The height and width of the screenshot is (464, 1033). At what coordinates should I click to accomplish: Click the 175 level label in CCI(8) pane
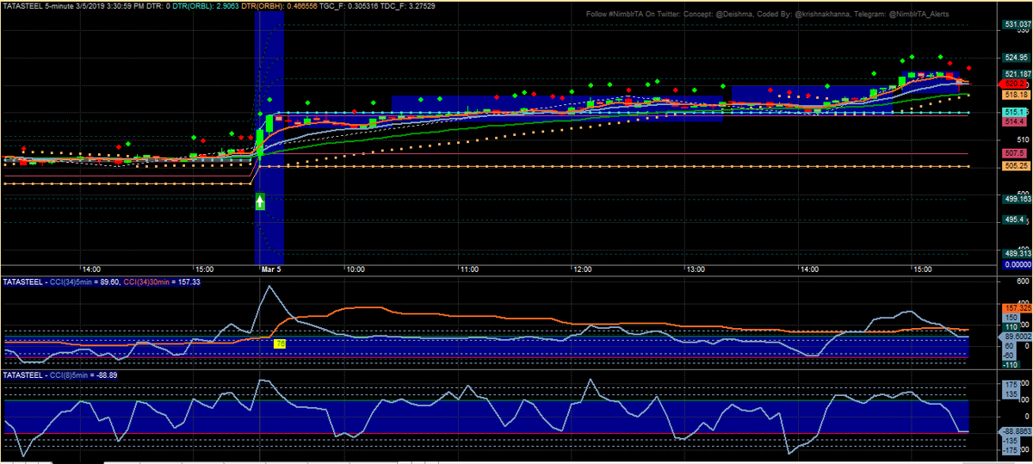coord(1011,385)
